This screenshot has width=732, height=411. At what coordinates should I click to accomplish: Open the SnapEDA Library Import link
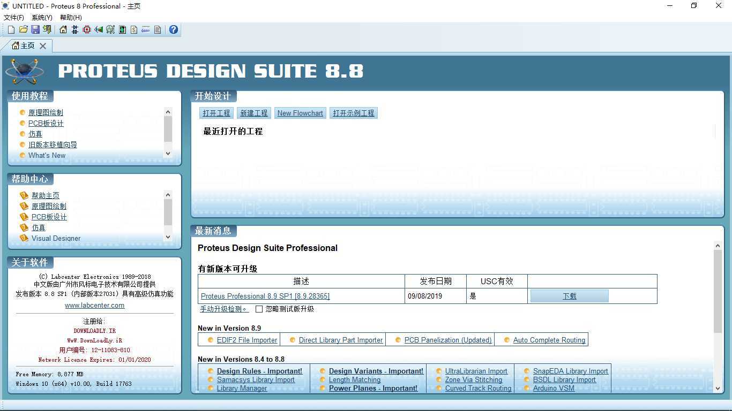(571, 371)
